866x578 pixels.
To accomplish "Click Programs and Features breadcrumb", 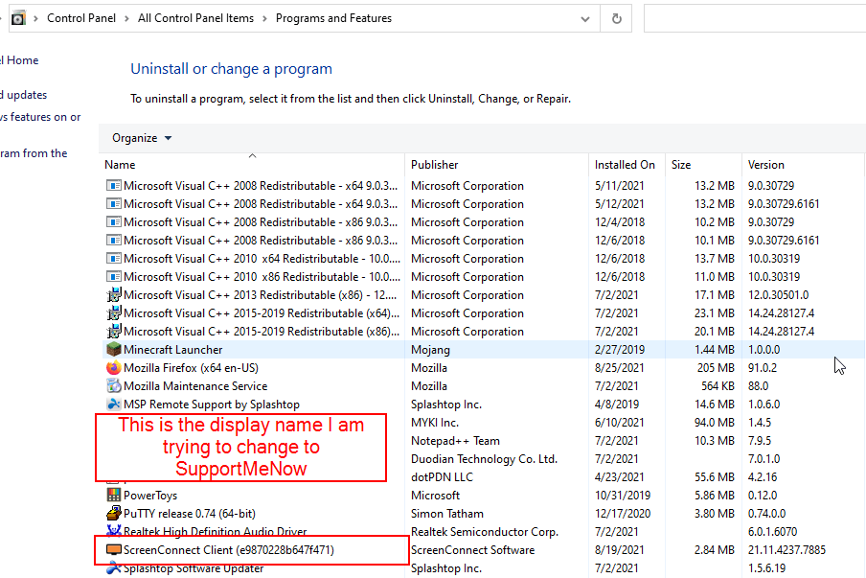I will coord(333,18).
